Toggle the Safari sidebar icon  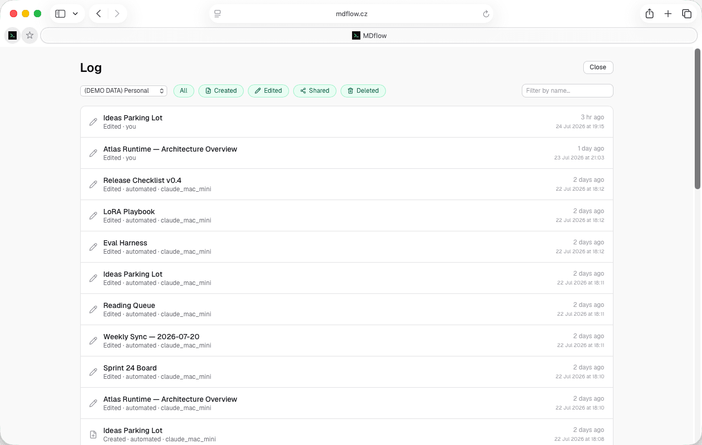60,14
